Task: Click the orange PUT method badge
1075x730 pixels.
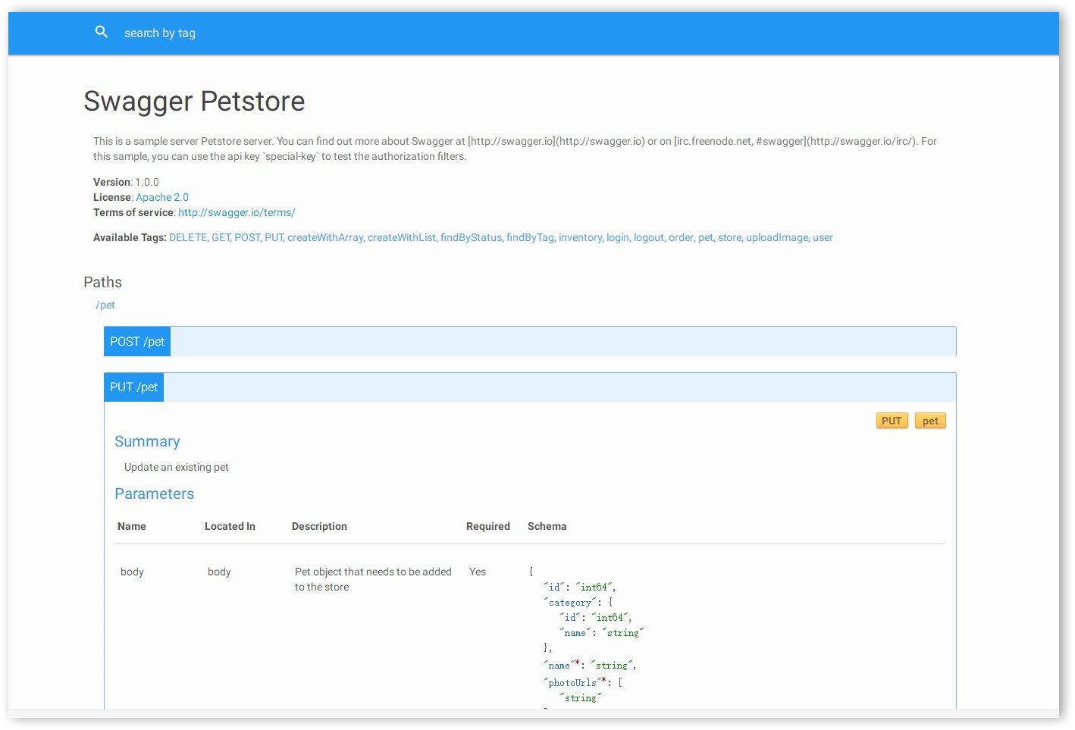Action: tap(892, 420)
